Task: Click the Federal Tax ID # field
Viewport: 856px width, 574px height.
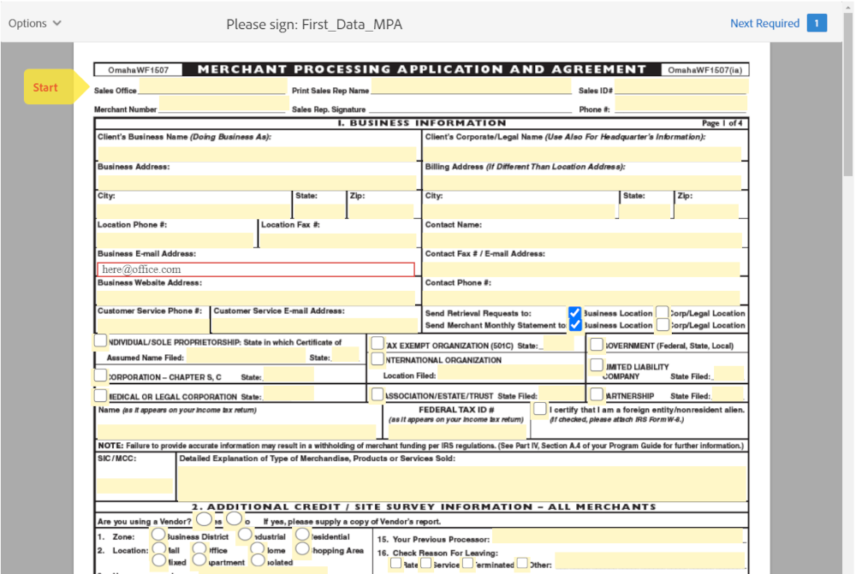Action: 457,432
